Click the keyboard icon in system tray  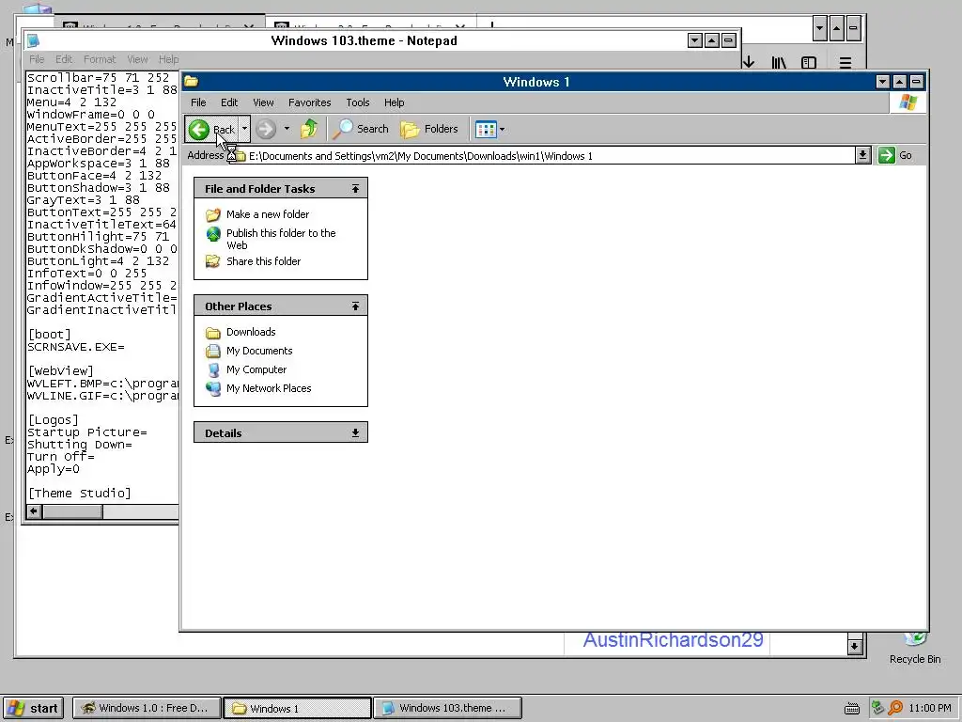pyautogui.click(x=851, y=709)
